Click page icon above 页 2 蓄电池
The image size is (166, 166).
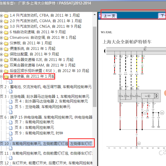pos(11,82)
